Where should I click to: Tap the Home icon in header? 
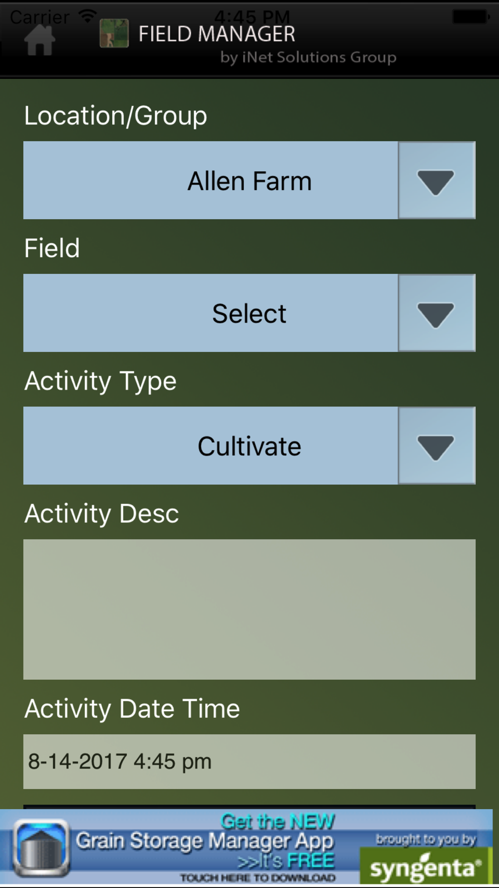point(39,40)
